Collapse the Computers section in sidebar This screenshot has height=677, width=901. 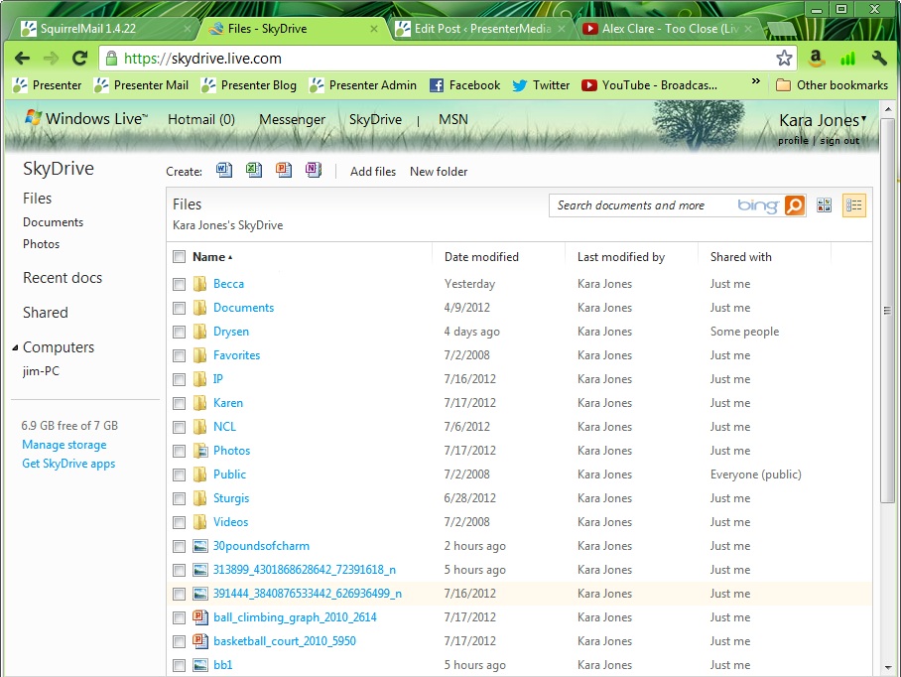16,347
